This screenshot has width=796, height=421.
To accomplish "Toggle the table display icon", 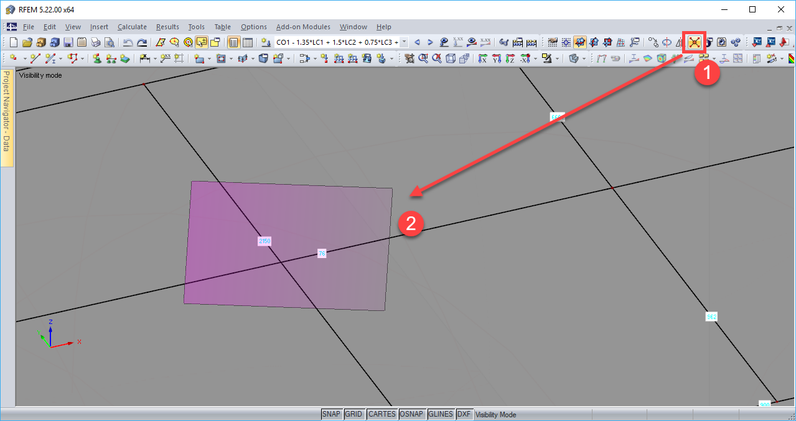I will [247, 42].
